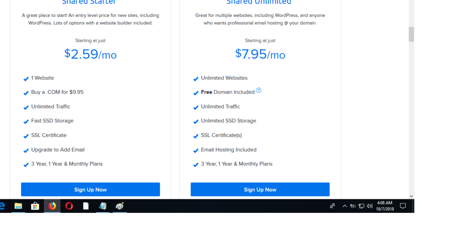Open the Edge browser taskbar icon
The width and height of the screenshot is (472, 246).
[2, 206]
